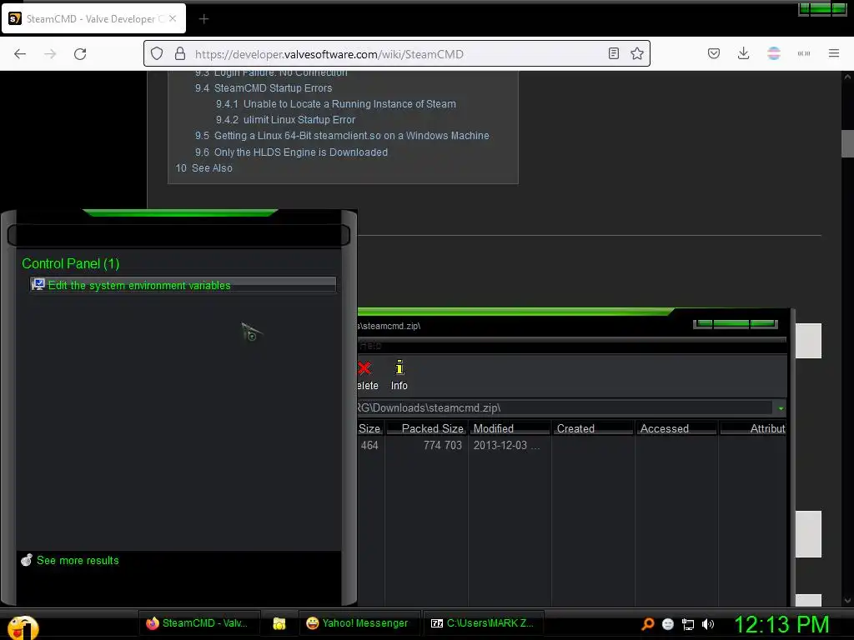Sort by Attributes column header
The width and height of the screenshot is (854, 640).
[753, 429]
